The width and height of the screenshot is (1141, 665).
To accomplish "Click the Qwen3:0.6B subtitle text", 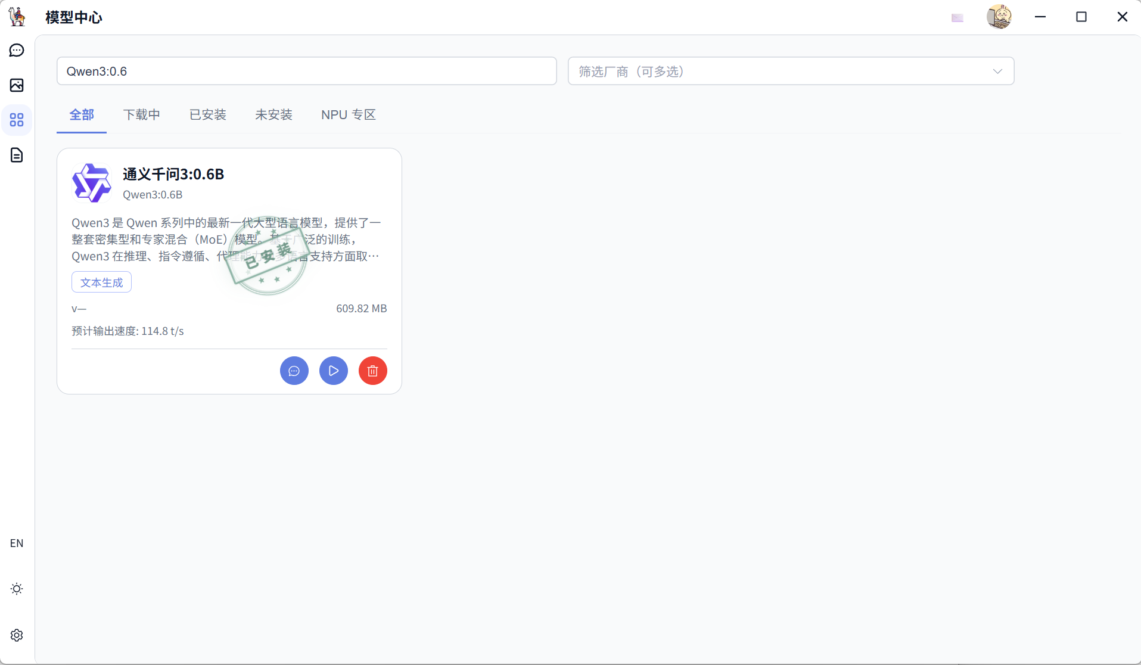I will pyautogui.click(x=153, y=195).
